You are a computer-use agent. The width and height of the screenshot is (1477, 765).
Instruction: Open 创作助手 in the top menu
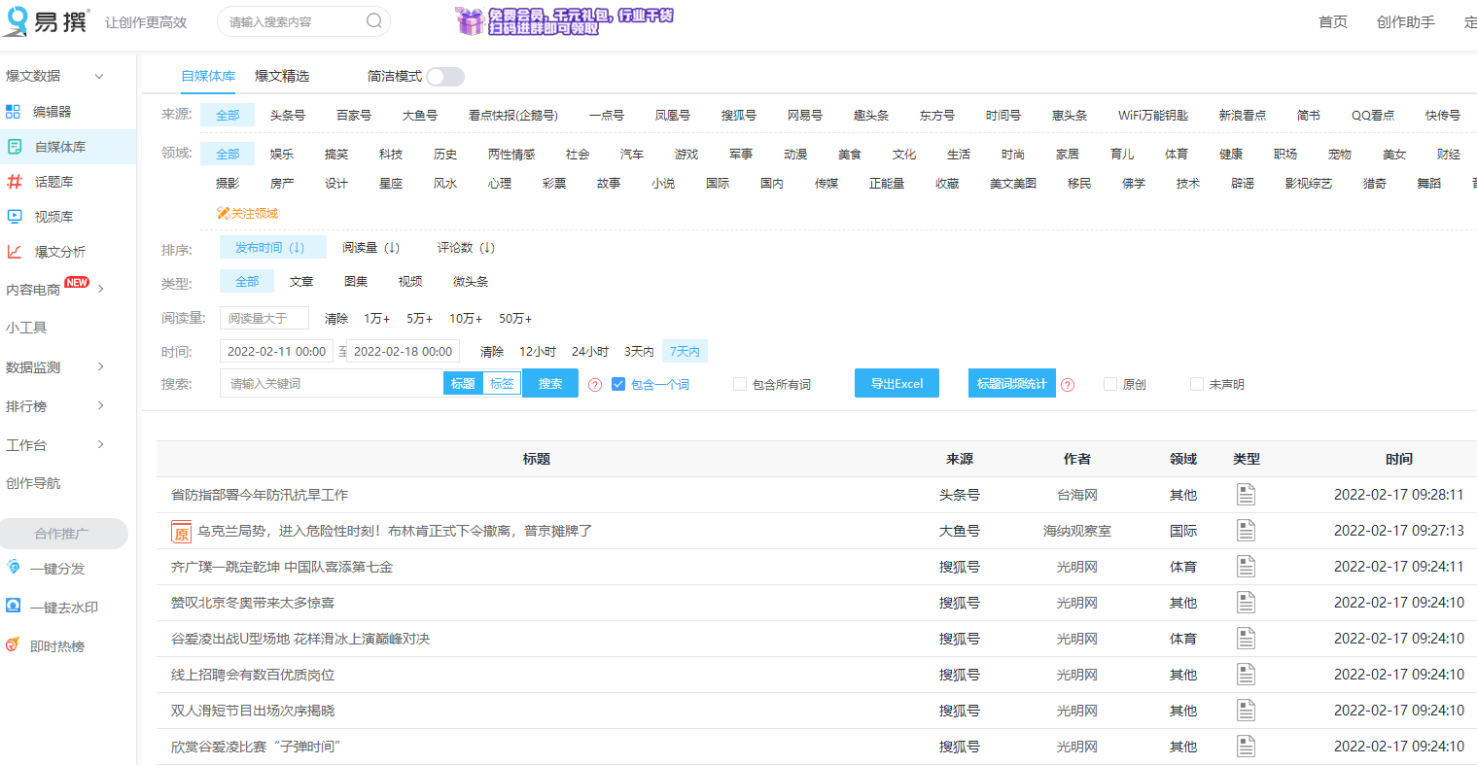click(x=1405, y=21)
